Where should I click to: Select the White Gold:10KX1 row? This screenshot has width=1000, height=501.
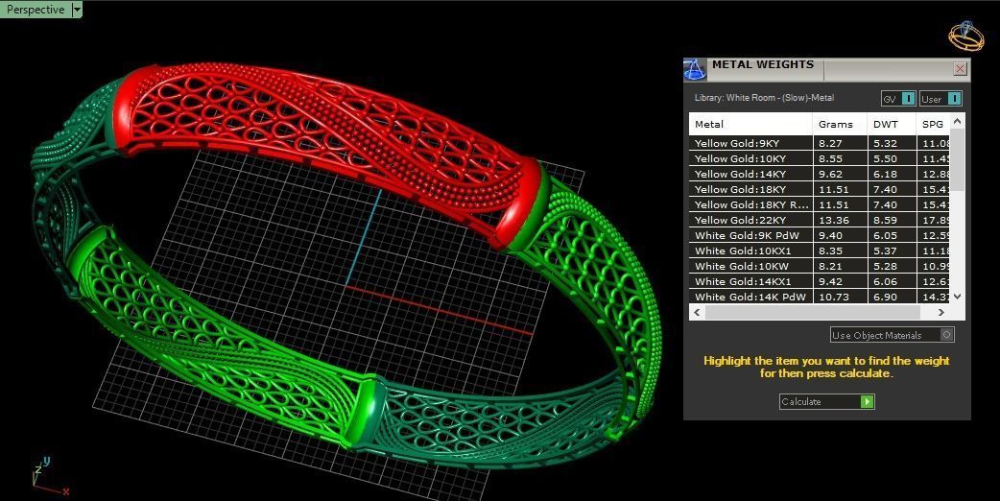click(x=820, y=250)
